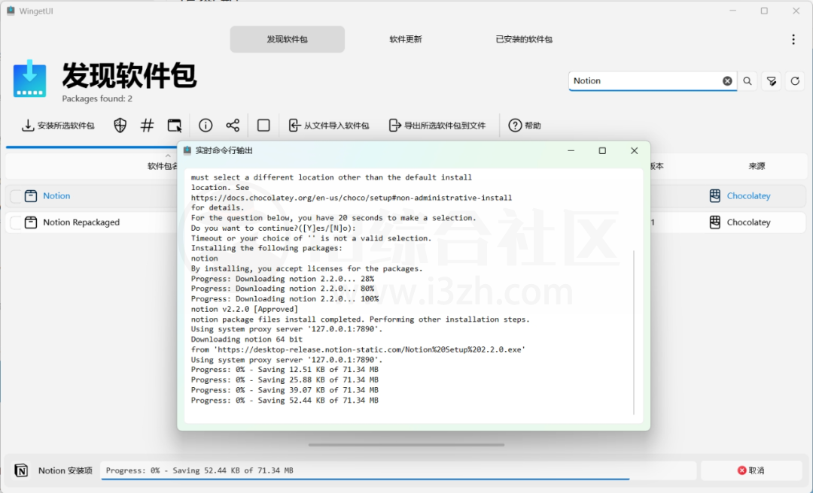
Task: Click 'Packages found: 2' text
Action: click(97, 98)
